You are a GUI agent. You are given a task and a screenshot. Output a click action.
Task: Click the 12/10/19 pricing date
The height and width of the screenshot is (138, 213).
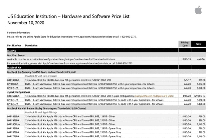coord(186,59)
